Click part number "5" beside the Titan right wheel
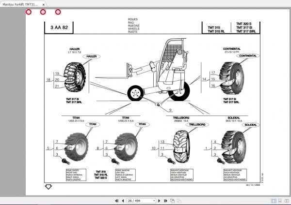Image resolution: width=291 pixels, height=205 pixels. [x=48, y=148]
